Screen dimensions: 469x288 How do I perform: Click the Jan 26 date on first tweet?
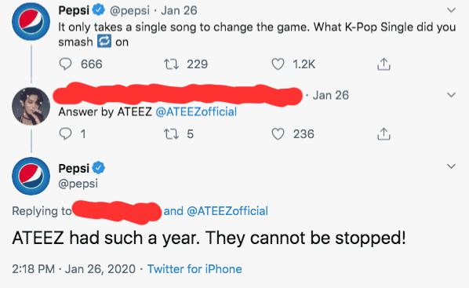point(179,11)
